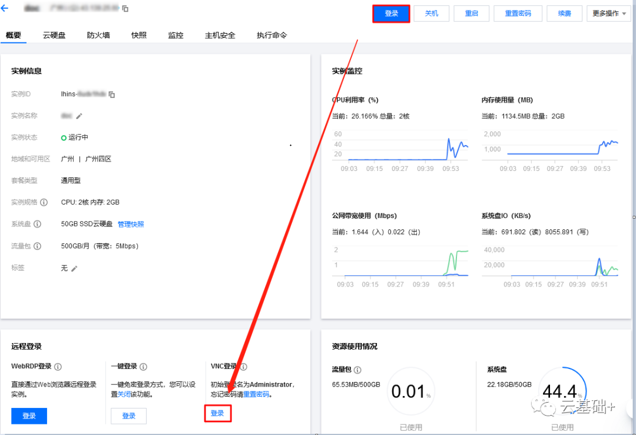Switch to the 概要 tab
This screenshot has width=636, height=435.
pyautogui.click(x=14, y=35)
